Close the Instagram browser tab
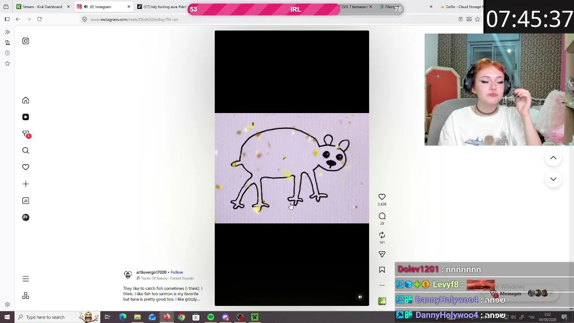This screenshot has height=323, width=574. coord(129,7)
